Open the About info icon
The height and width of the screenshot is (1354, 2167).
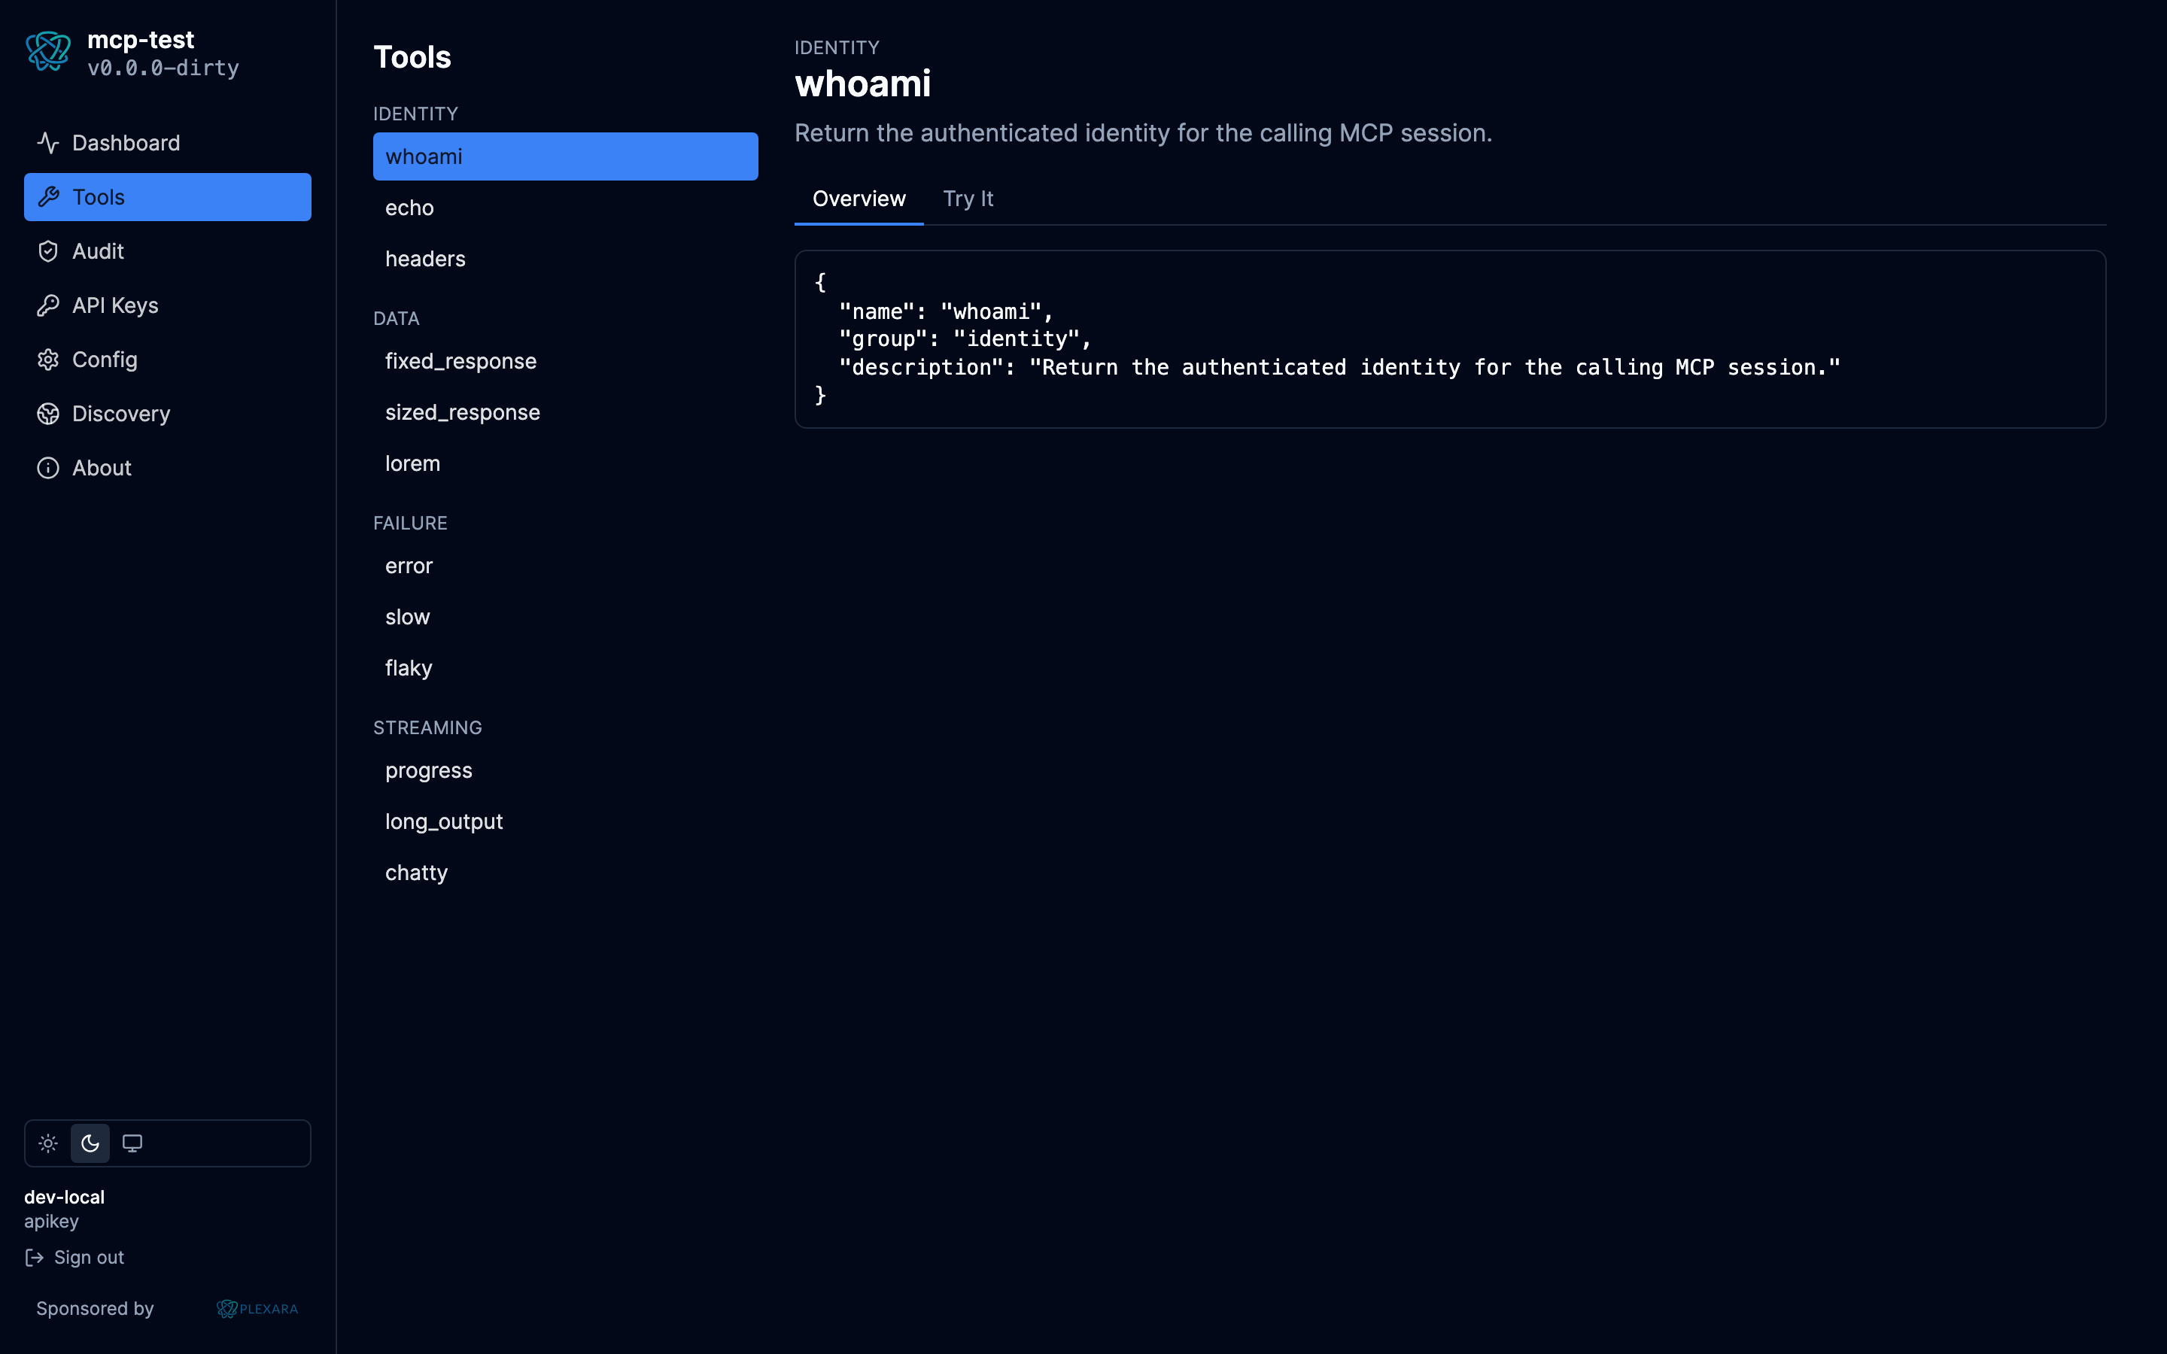pyautogui.click(x=48, y=467)
